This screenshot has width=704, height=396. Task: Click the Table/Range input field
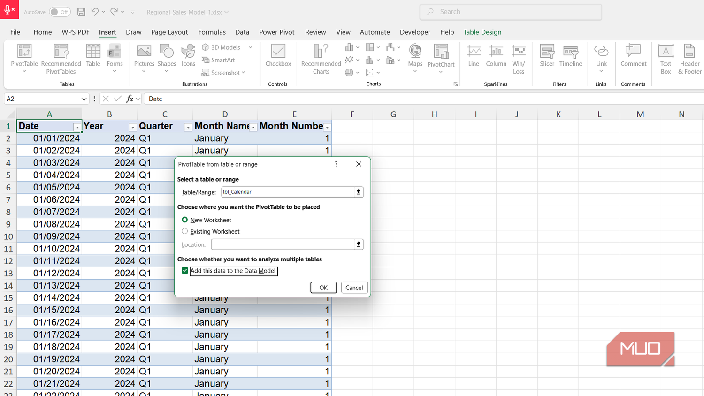[x=287, y=192]
